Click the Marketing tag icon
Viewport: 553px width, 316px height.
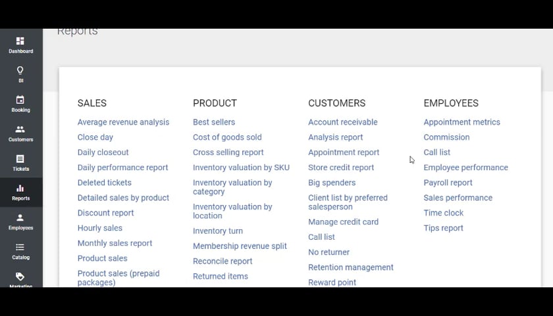pos(20,277)
